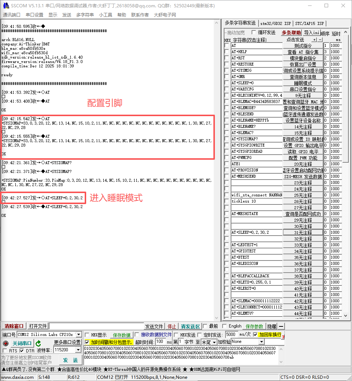Open 发送 menu
Image resolution: width=352 pixels, height=381 pixels.
(67, 15)
